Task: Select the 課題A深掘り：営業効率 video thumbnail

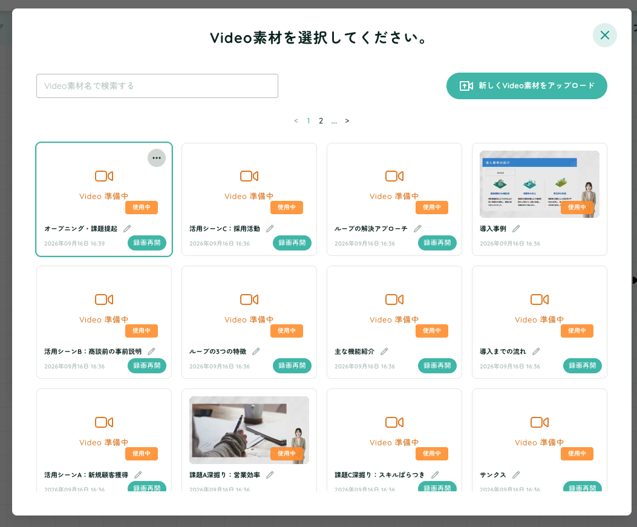Action: pos(249,430)
